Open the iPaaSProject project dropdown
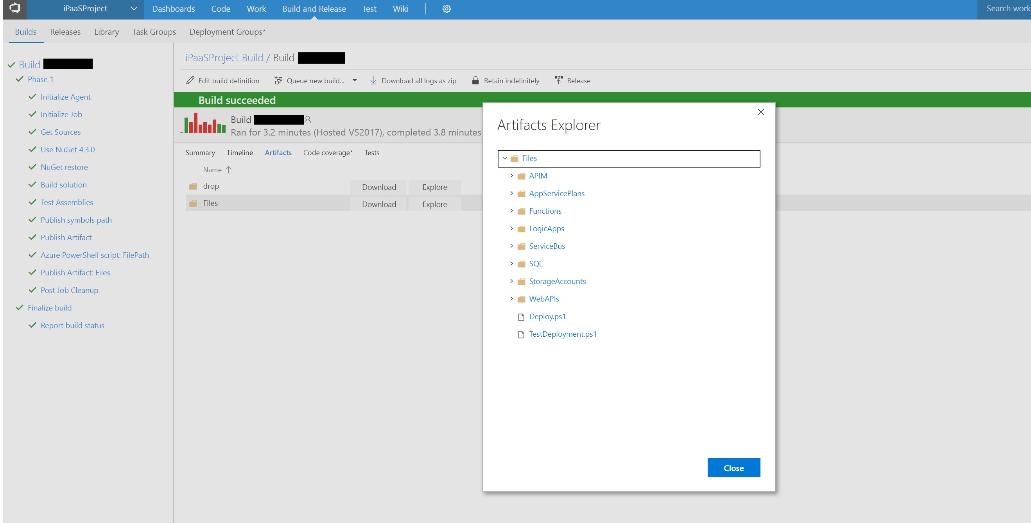Viewport: 1031px width, 523px height. point(134,8)
